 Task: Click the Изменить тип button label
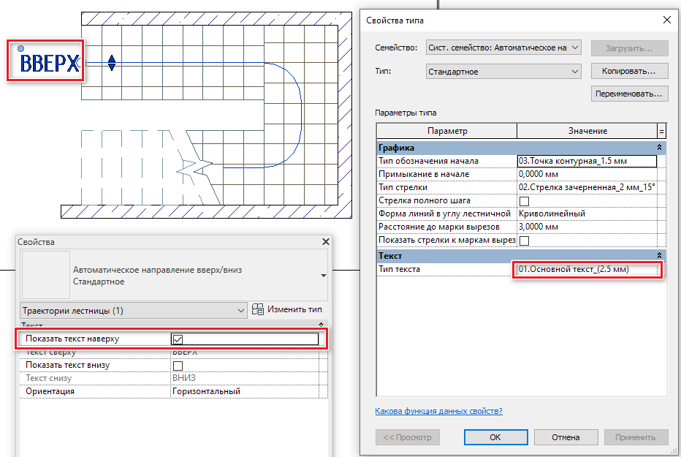coord(295,309)
